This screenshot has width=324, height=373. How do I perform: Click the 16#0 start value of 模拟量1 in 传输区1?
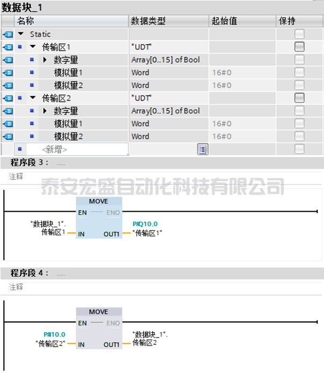pos(221,73)
